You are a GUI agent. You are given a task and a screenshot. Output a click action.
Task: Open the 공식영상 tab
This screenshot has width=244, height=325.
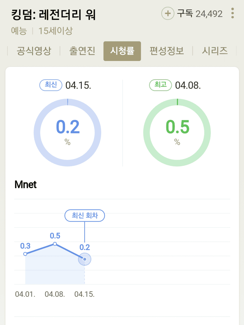coord(34,51)
